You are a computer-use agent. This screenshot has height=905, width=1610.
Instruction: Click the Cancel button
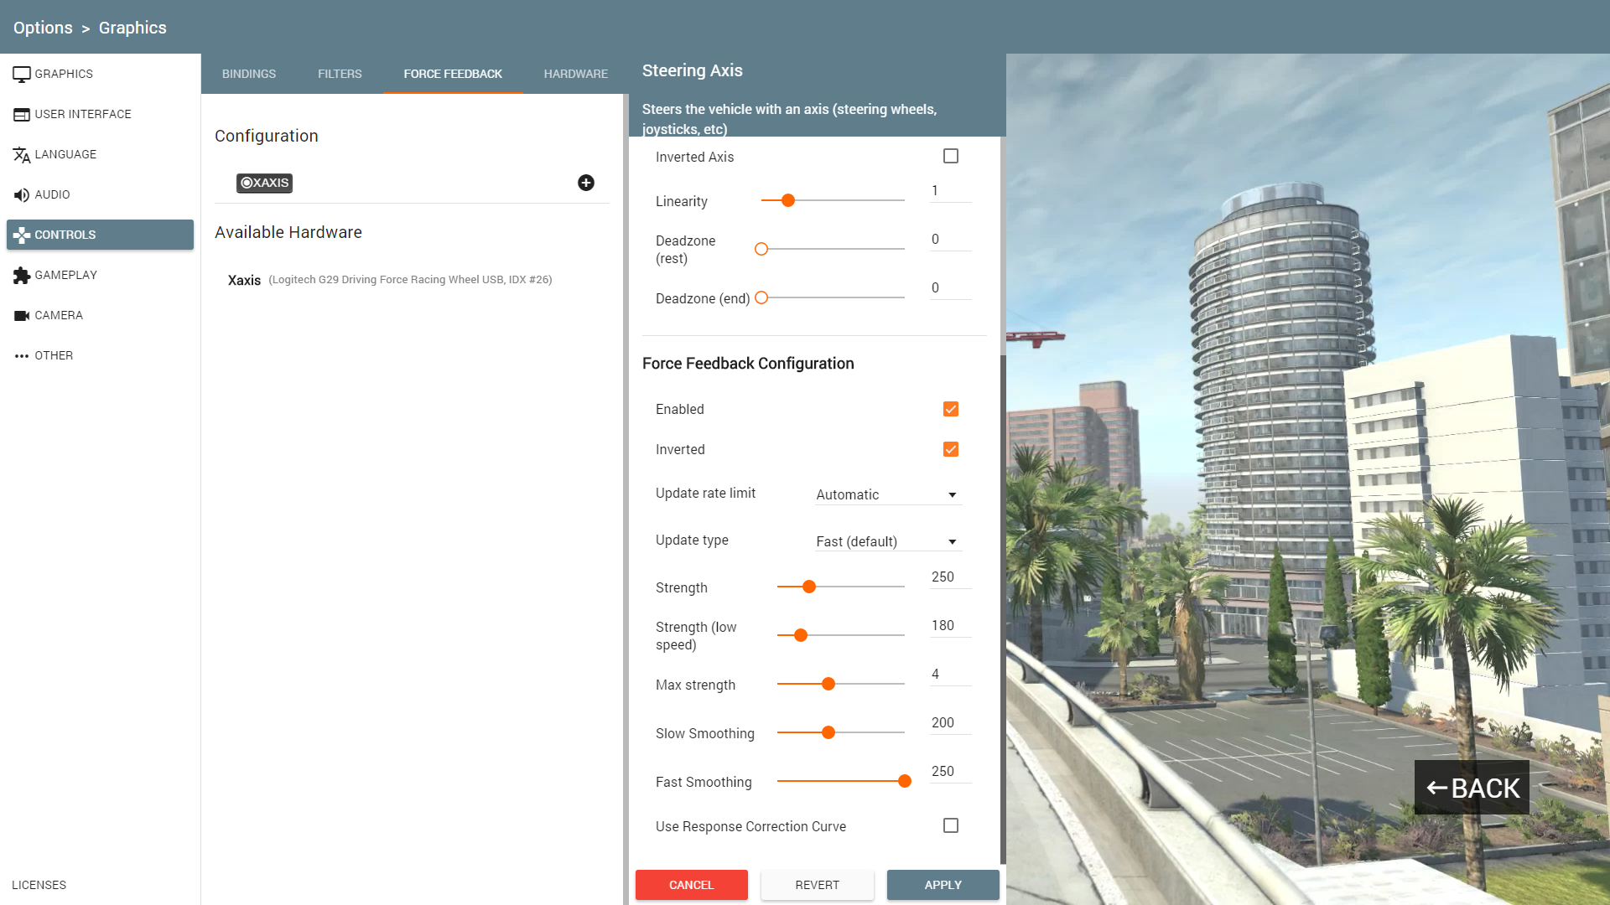pyautogui.click(x=691, y=885)
